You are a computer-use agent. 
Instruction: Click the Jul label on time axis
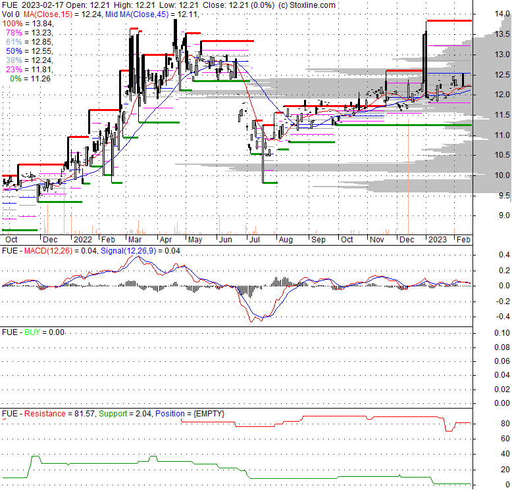pos(255,240)
